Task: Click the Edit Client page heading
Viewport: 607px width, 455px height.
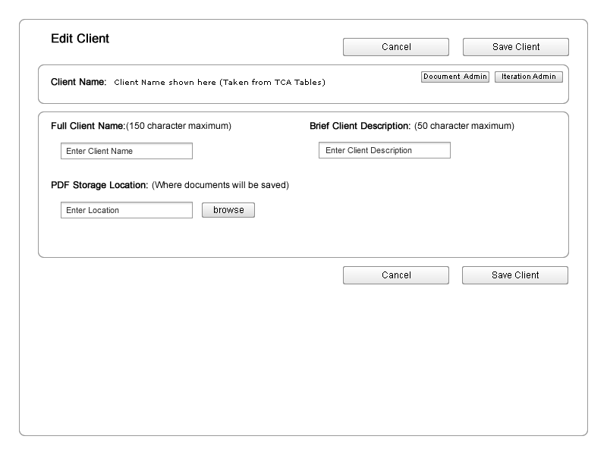Action: [80, 39]
